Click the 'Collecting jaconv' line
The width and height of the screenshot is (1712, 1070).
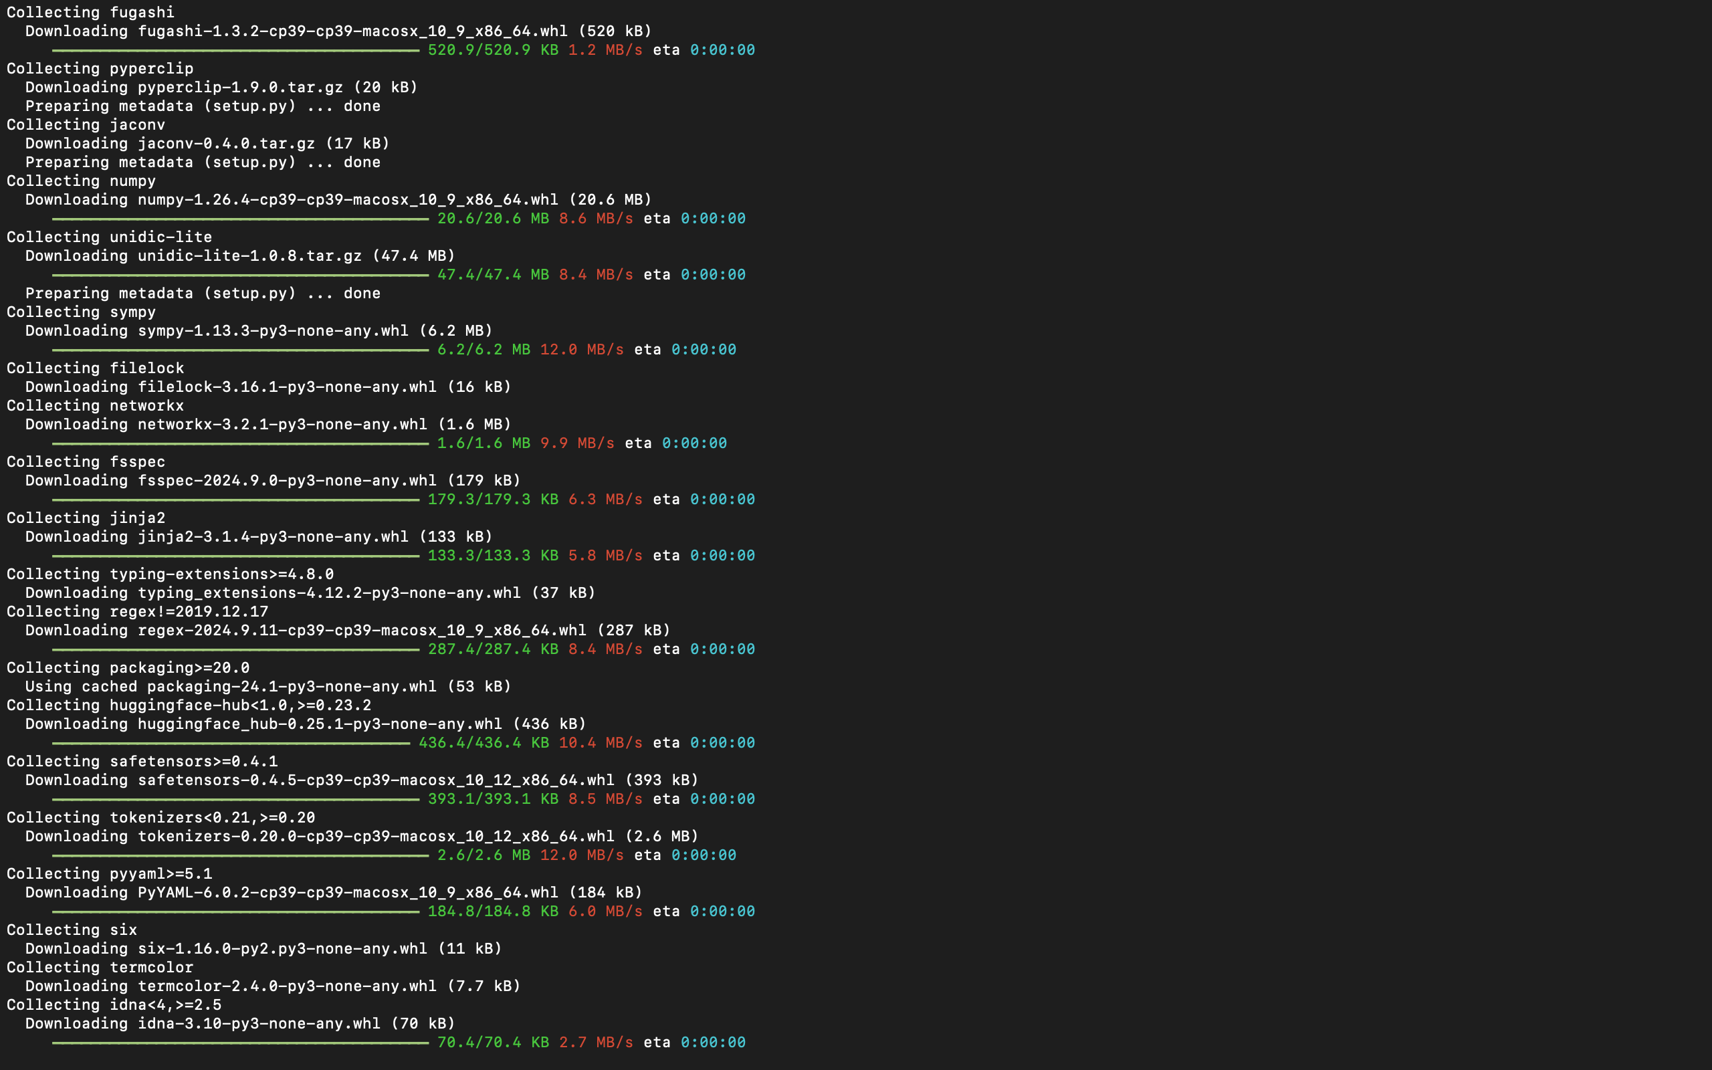point(86,124)
